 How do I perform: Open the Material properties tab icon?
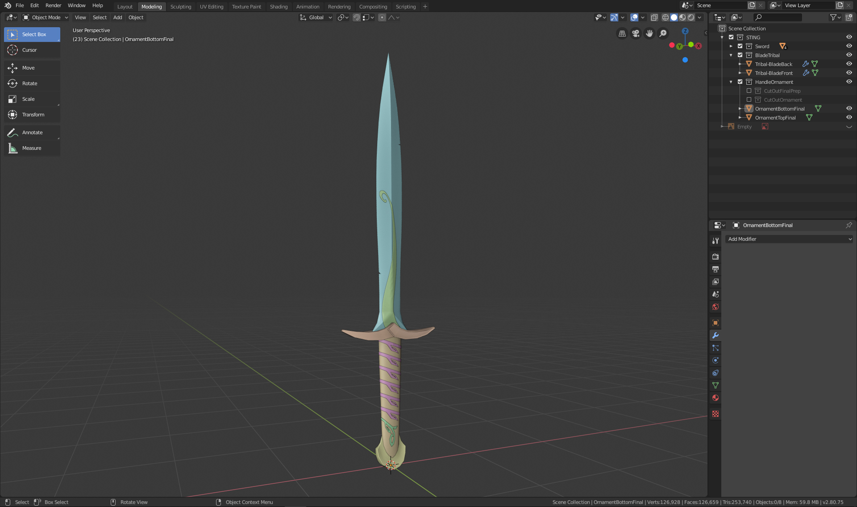pos(716,398)
